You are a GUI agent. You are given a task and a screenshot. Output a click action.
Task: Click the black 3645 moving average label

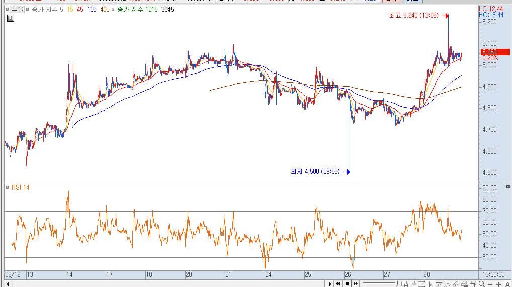(x=167, y=9)
